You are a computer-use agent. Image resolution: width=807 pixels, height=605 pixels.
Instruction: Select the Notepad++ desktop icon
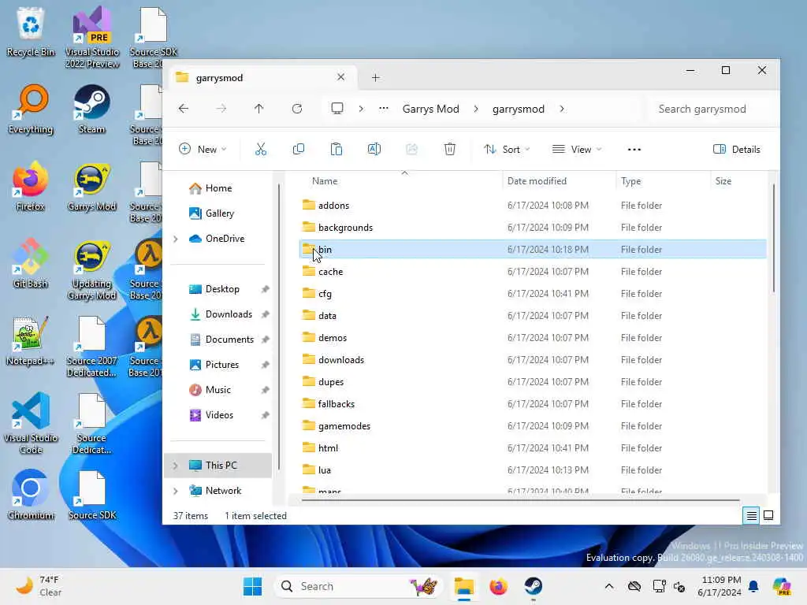[31, 341]
